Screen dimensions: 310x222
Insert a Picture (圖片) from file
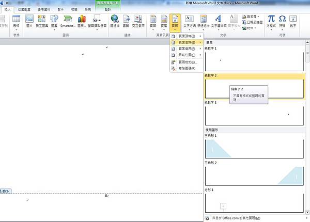(29, 21)
